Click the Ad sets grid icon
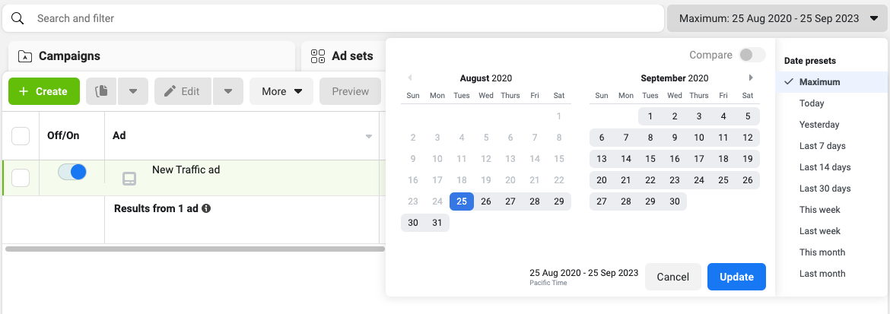 [318, 56]
